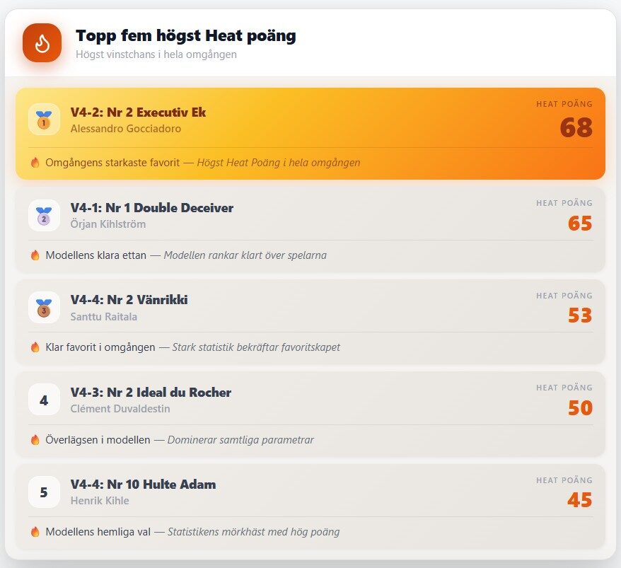Click the rank 5 number badge
Screen dimensions: 621x568
44,492
